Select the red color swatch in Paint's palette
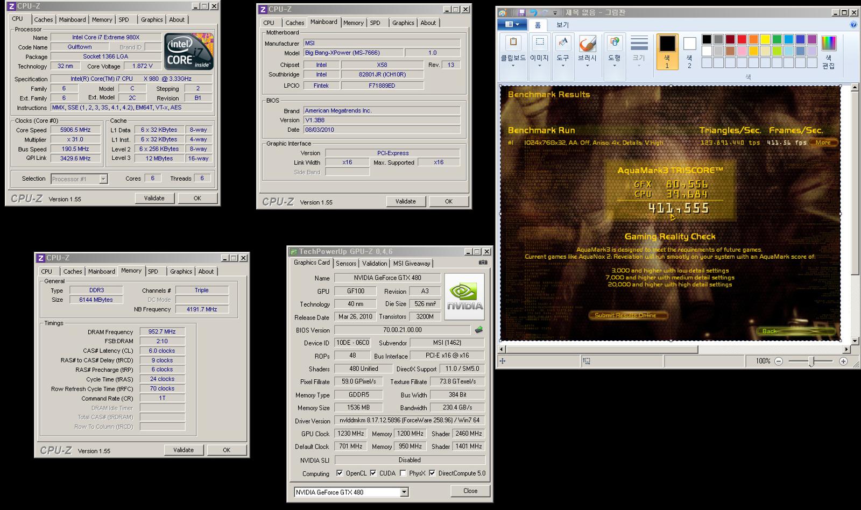This screenshot has width=861, height=510. tap(742, 39)
